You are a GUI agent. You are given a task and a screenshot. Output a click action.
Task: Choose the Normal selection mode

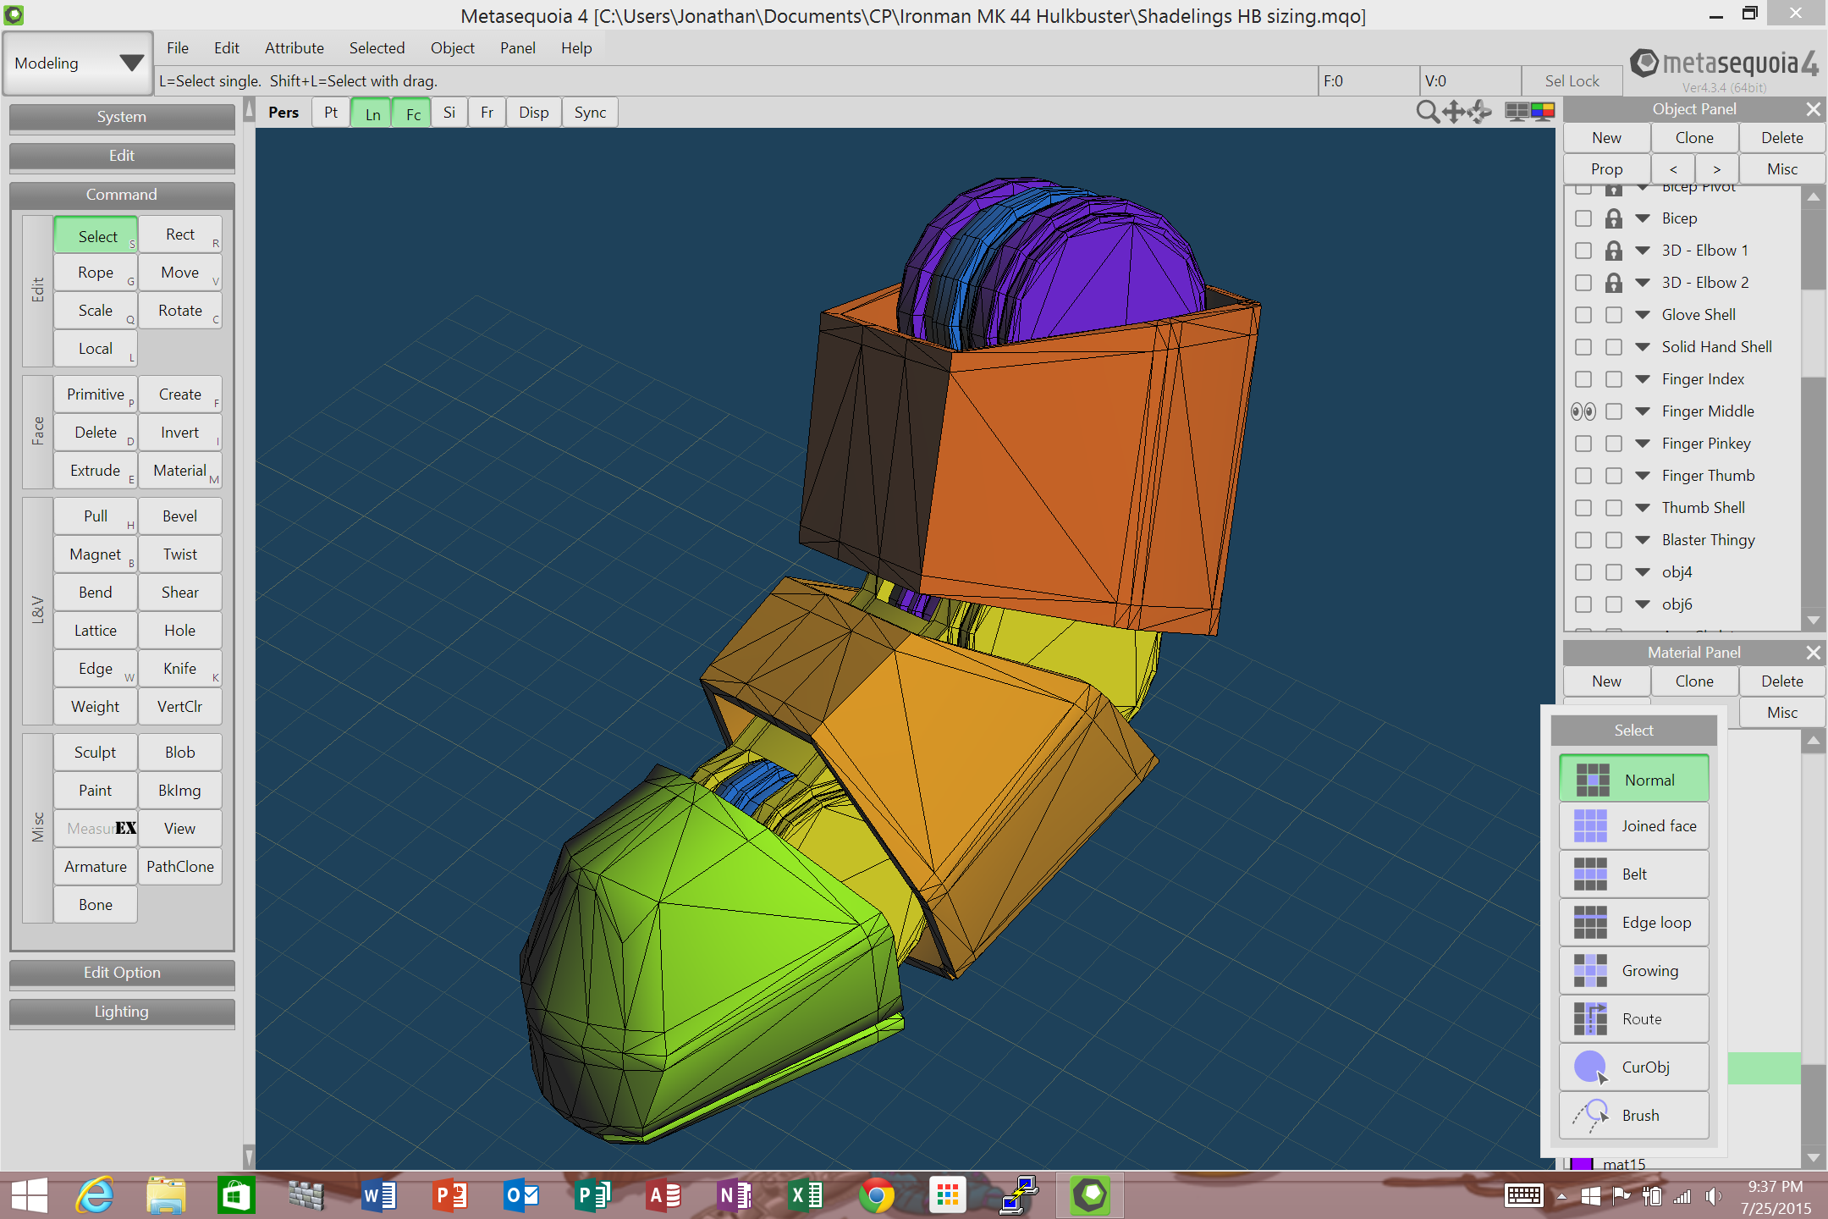click(1633, 780)
